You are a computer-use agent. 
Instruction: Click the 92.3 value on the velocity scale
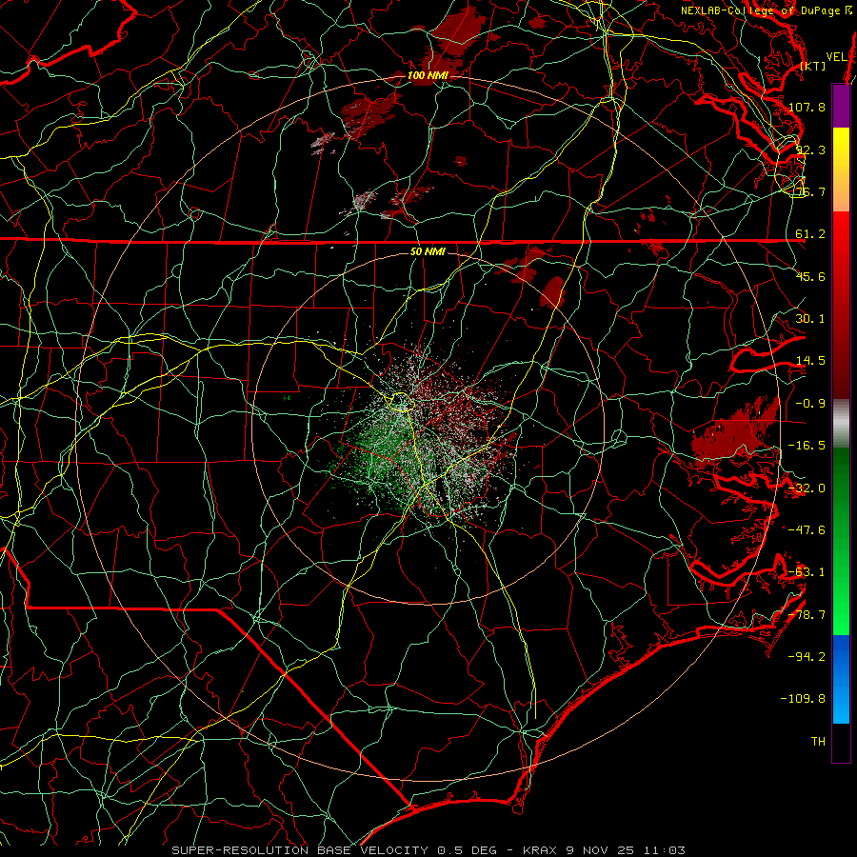pos(810,149)
